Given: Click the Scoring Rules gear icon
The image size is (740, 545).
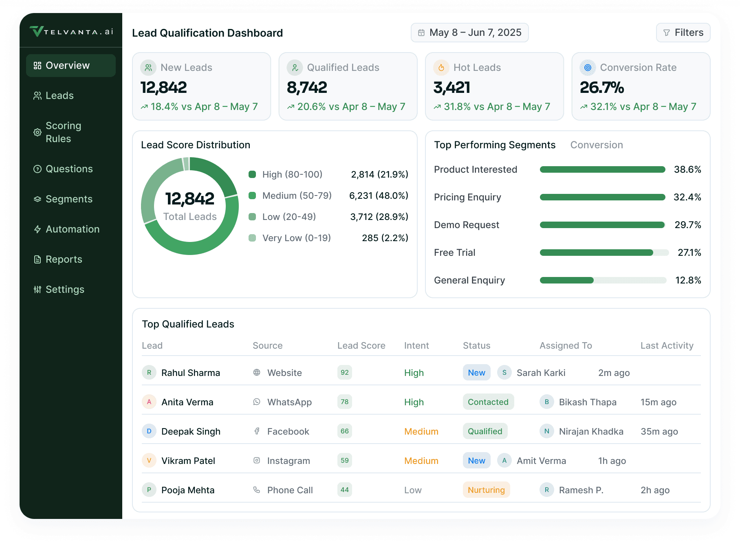Looking at the screenshot, I should pos(37,132).
